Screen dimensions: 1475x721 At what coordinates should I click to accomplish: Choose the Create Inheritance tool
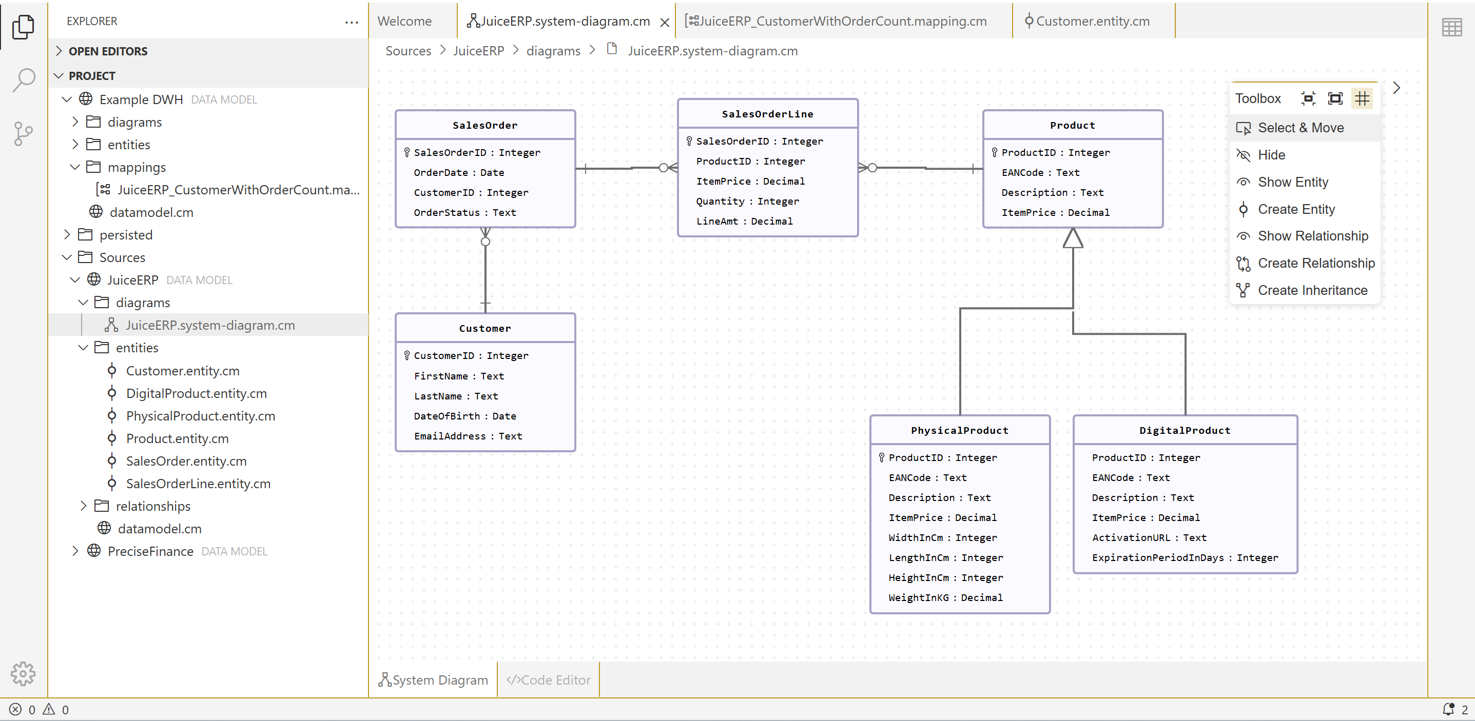[x=1312, y=290]
